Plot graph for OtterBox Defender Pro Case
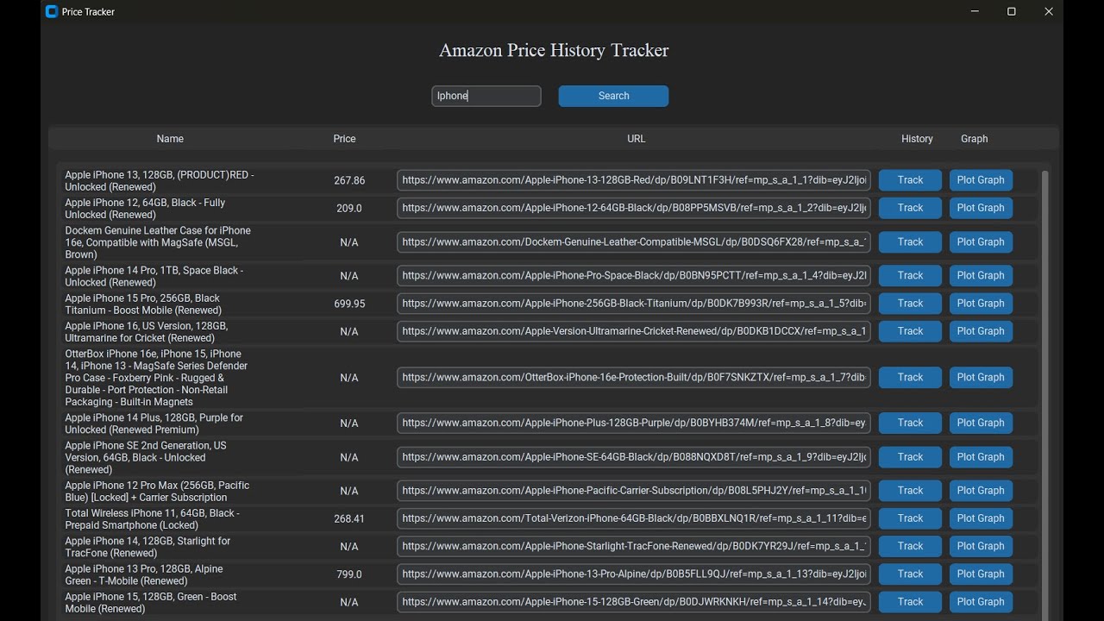Screen dimensions: 1104x621 click(981, 378)
